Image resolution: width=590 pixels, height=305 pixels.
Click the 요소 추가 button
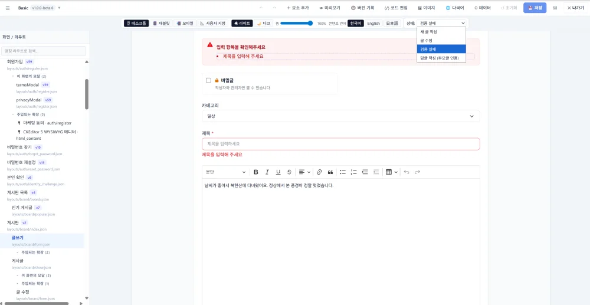click(x=299, y=8)
